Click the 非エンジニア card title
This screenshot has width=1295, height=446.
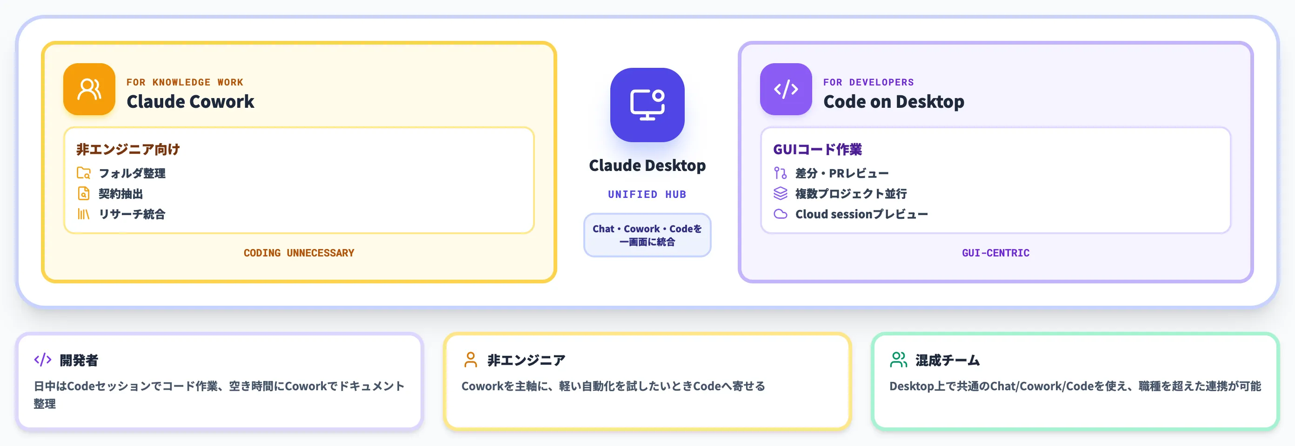pyautogui.click(x=527, y=360)
